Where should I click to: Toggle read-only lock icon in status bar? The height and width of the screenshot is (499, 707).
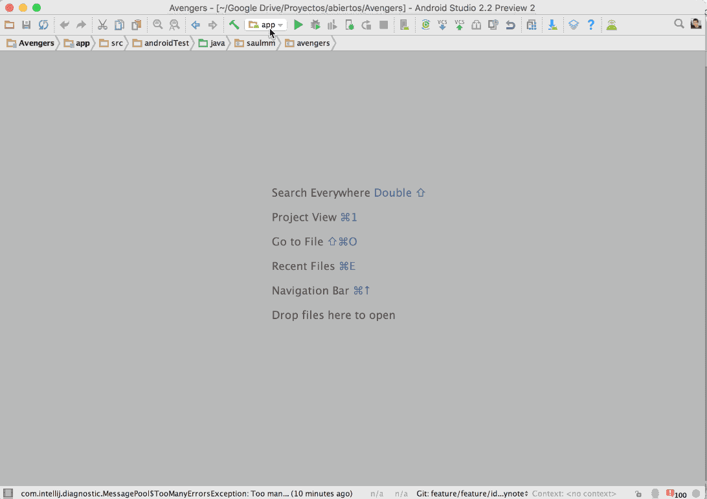click(x=638, y=494)
